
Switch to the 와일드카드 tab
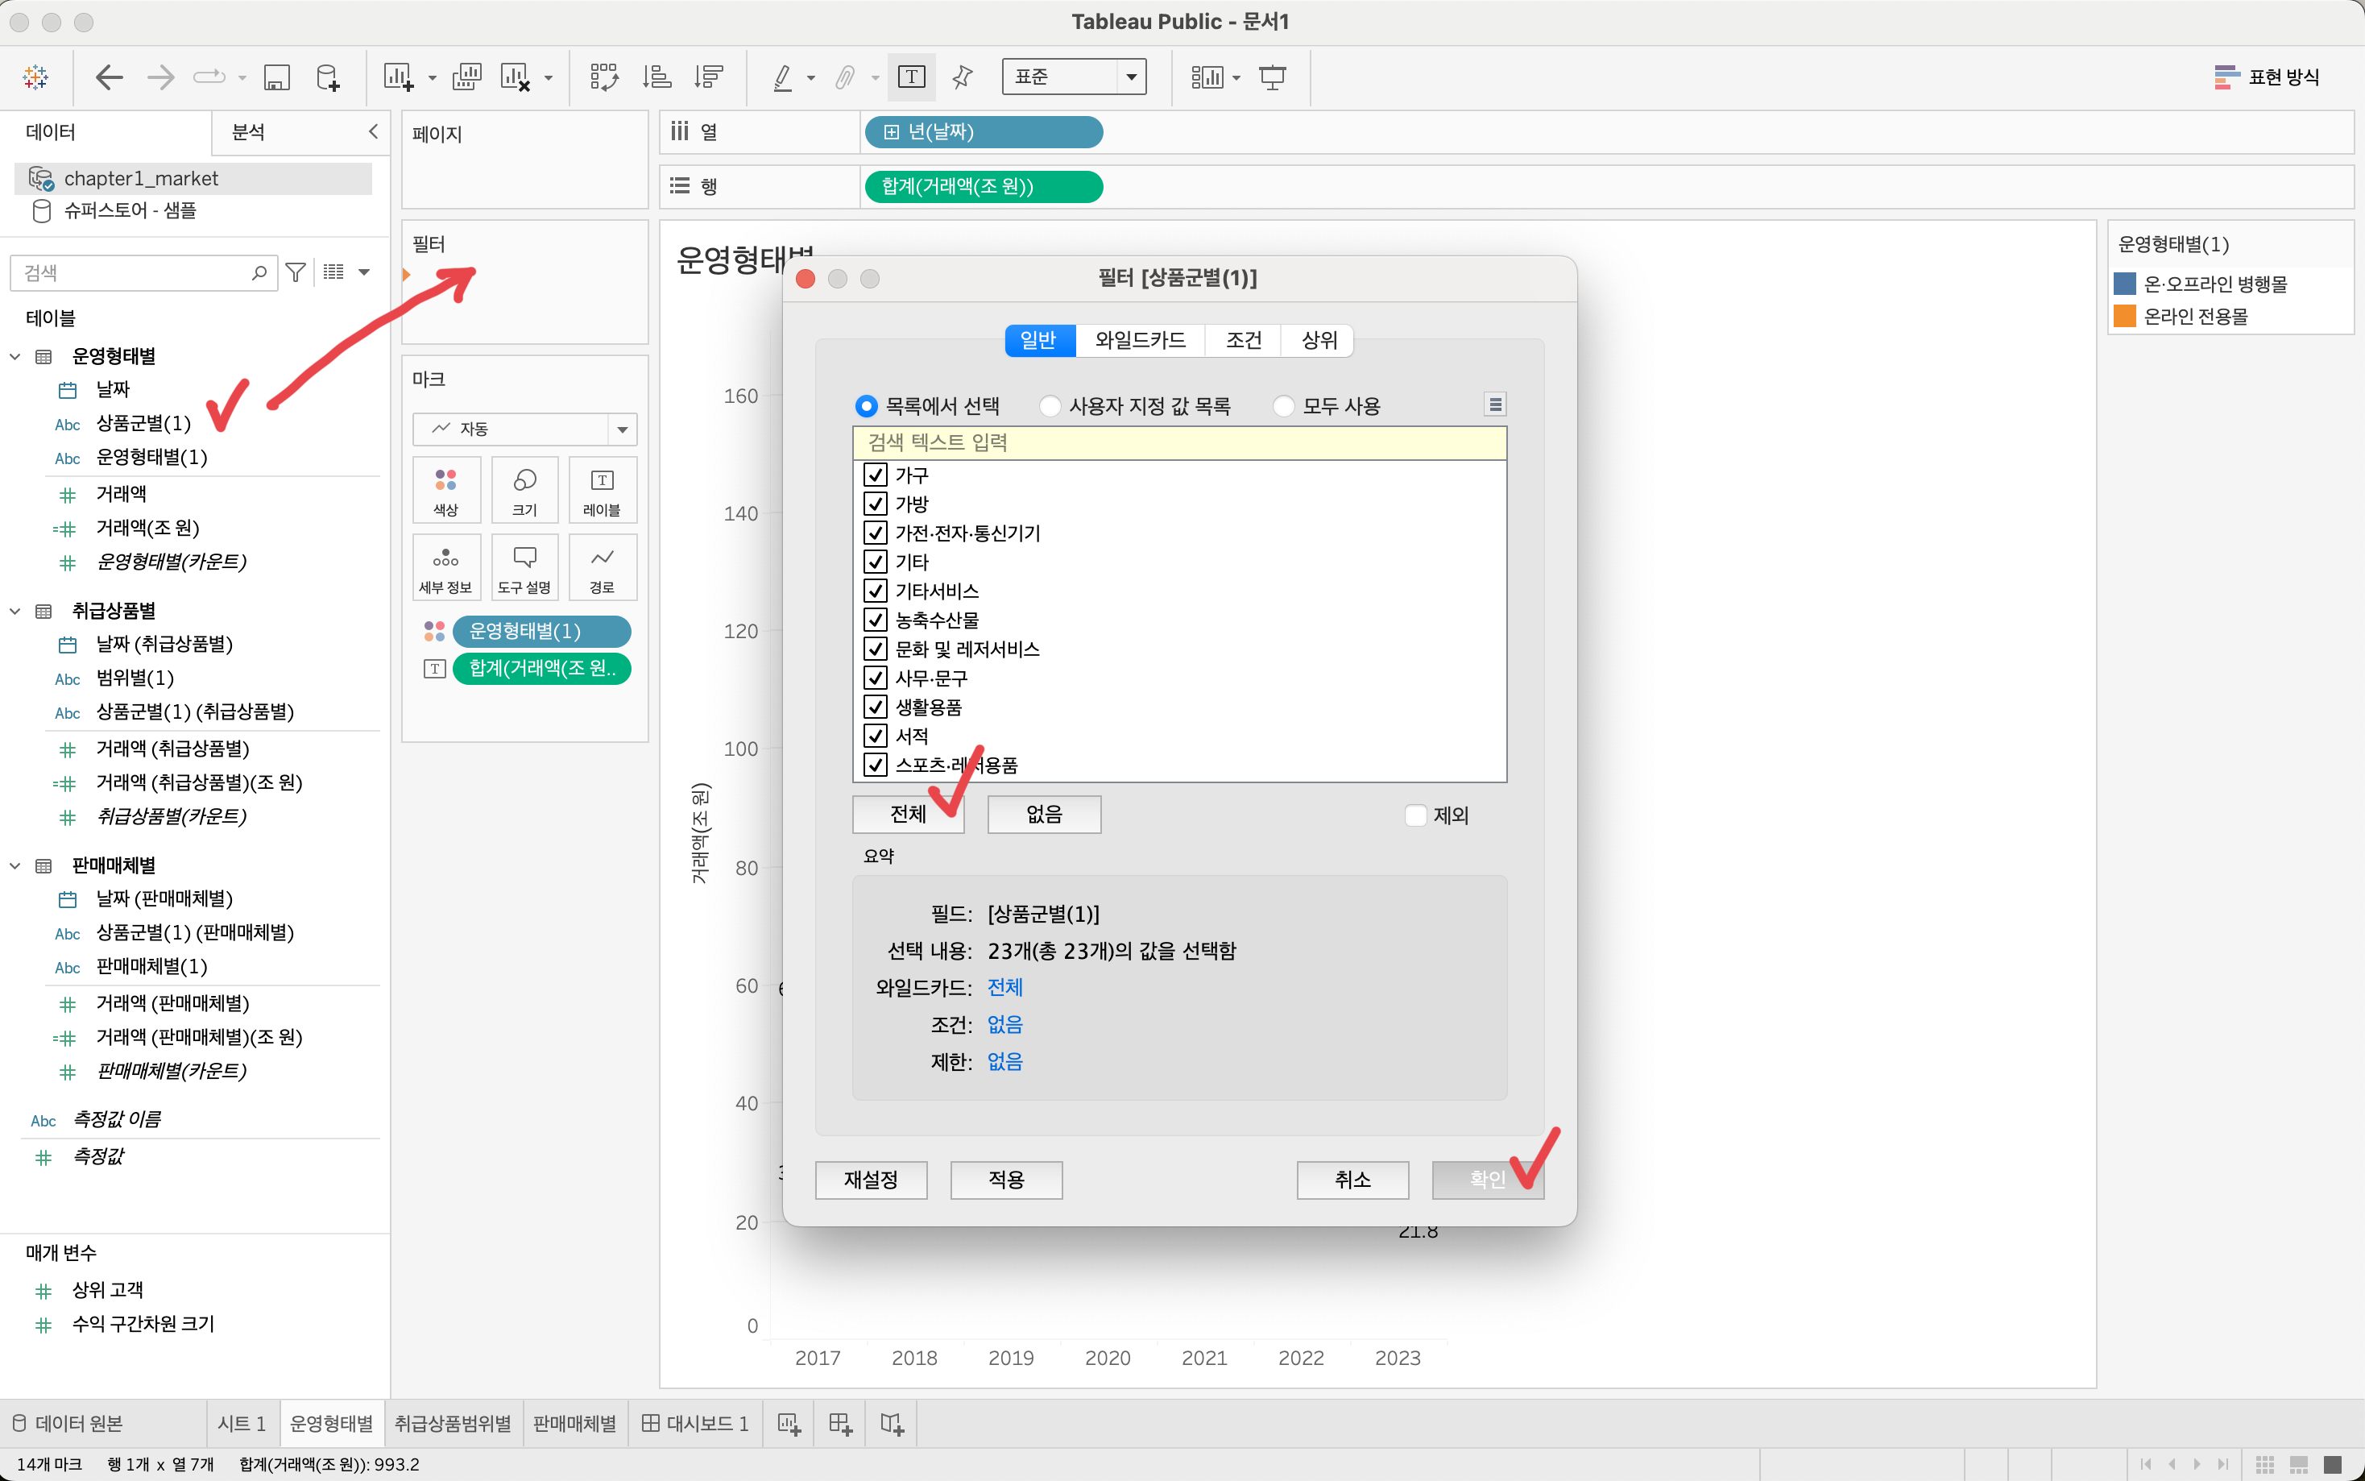[x=1140, y=340]
